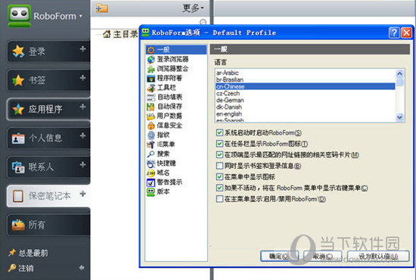Click language list scroll down arrow

(x=400, y=117)
